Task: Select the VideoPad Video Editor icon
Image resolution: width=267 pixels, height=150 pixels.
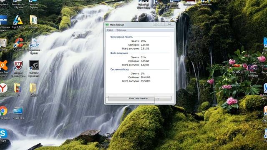Action: click(144, 5)
